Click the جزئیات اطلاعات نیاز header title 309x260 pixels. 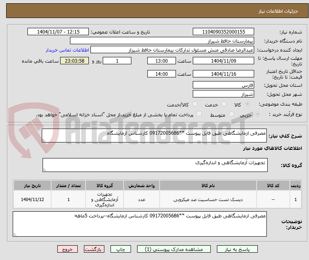(278, 11)
